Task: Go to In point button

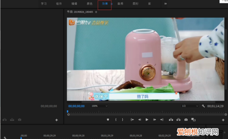Action: (132, 120)
